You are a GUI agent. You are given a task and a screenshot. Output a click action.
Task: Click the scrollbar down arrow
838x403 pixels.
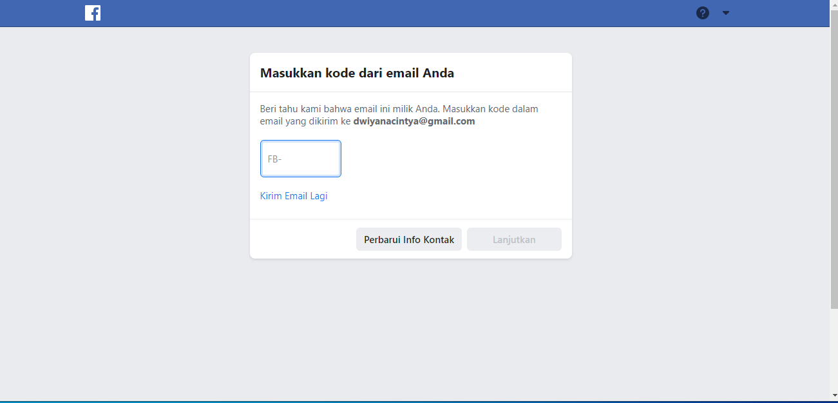coord(833,395)
